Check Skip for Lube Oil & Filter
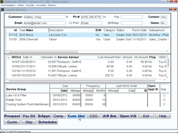Image resolution: width=178 pixels, height=133 pixels. point(164,95)
